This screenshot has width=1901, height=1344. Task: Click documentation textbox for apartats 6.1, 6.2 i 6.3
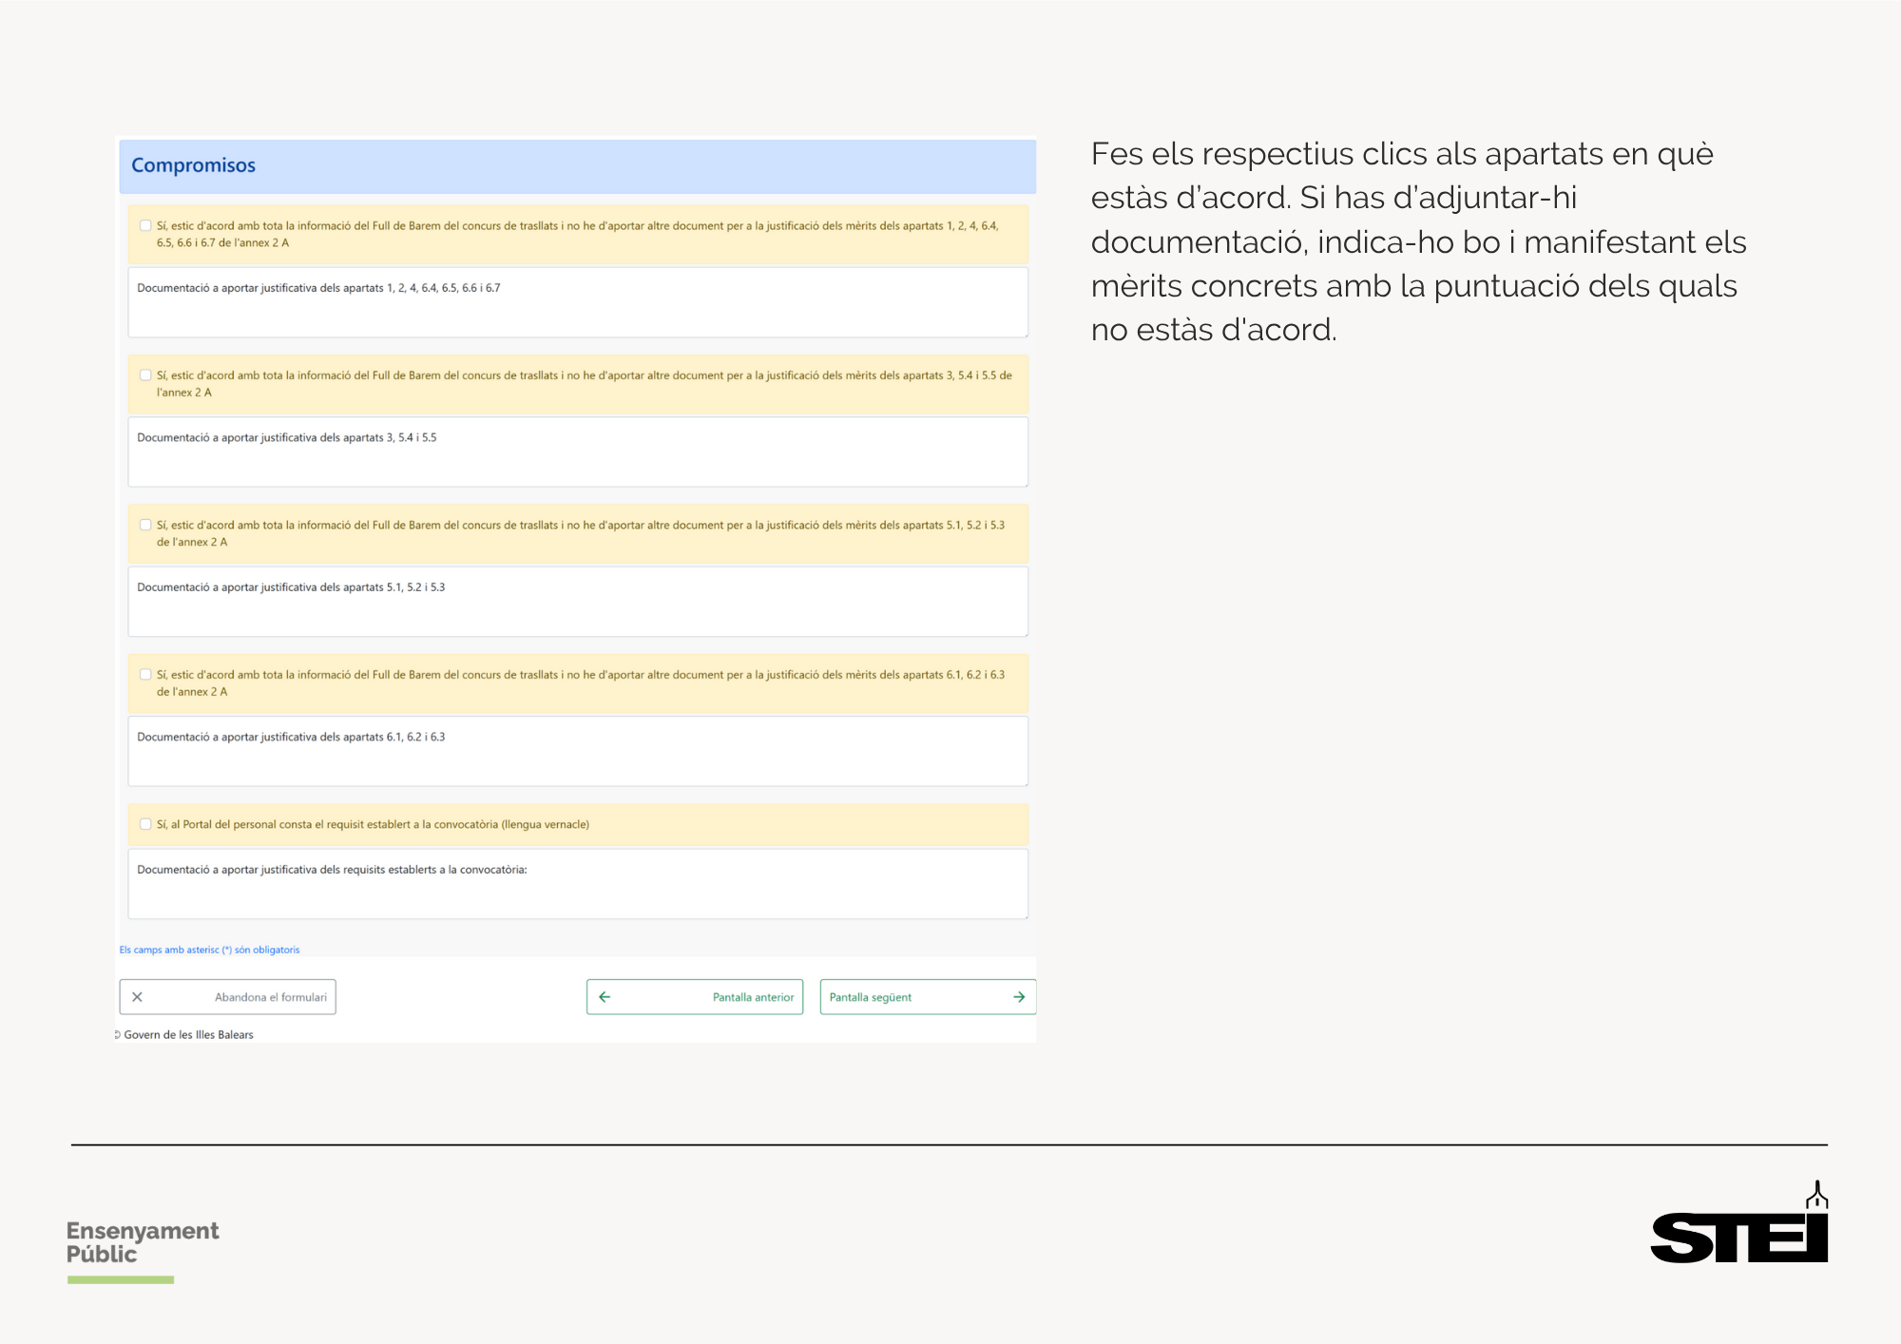click(578, 751)
